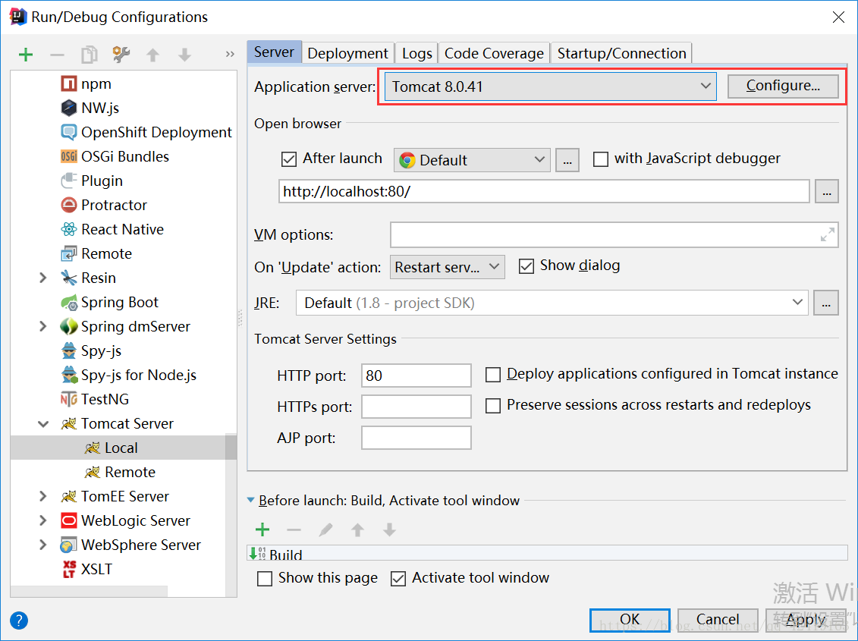
Task: Copy configuration using the duplicate icon
Action: point(90,55)
